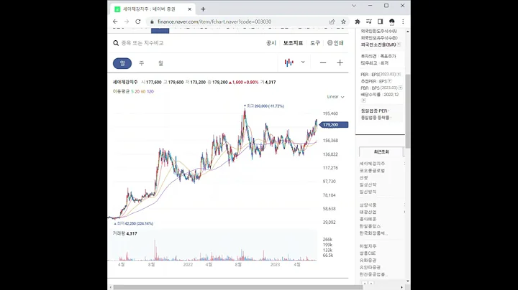This screenshot has height=290, width=518.
Task: Click the info icon next to 외국인소진율
Action: (x=399, y=45)
